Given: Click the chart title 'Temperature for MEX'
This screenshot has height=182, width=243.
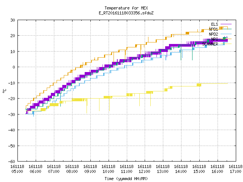Looking at the screenshot, I should click(126, 8).
